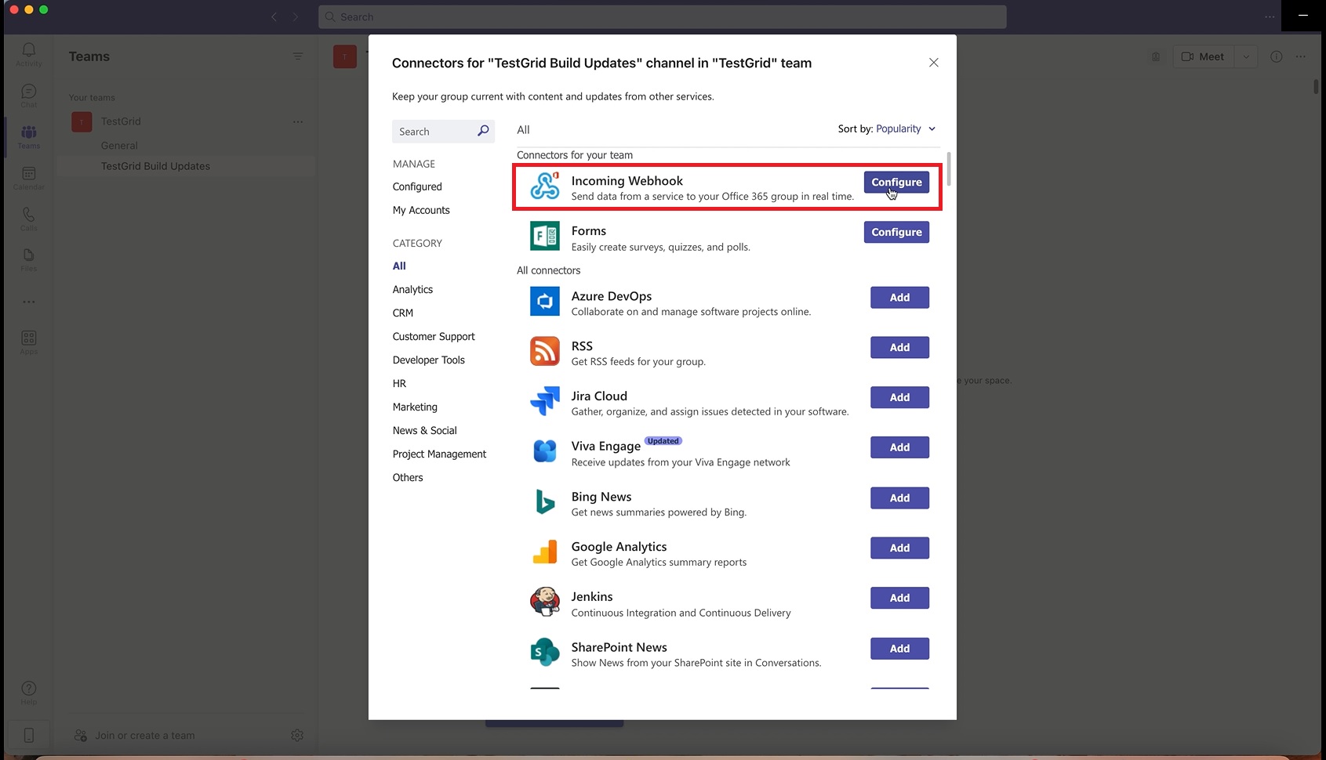Open the Teams section in the sidebar

click(x=29, y=136)
